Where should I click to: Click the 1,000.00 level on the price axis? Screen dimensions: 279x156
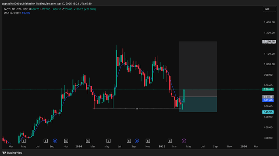(x=269, y=64)
